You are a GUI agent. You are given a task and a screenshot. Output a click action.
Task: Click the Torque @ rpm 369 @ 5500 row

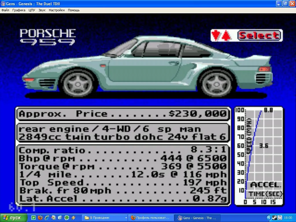(123, 166)
